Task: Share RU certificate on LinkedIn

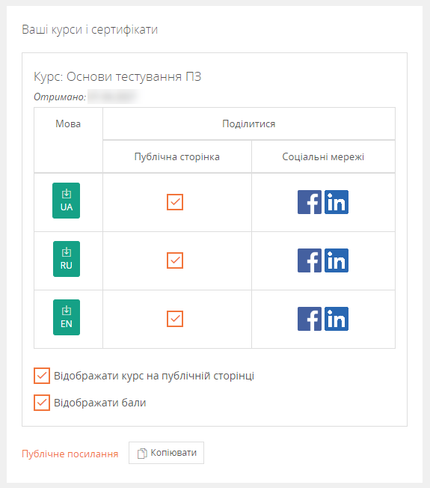Action: coord(337,260)
